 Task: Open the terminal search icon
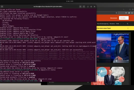click(x=80, y=6)
